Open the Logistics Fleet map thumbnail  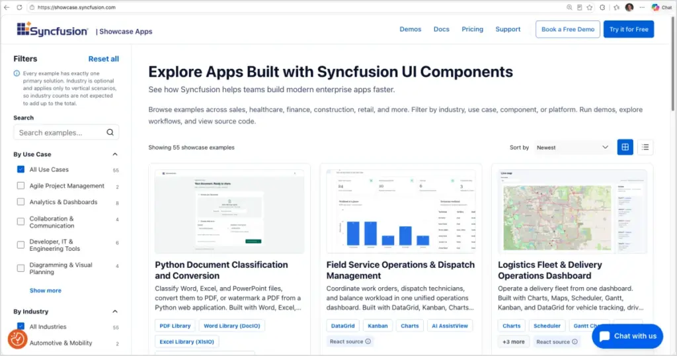572,211
